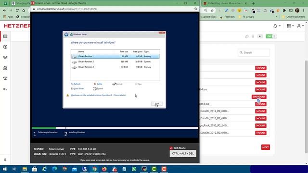Click search icon in console address bar
308x173 pixels.
tap(196, 9)
